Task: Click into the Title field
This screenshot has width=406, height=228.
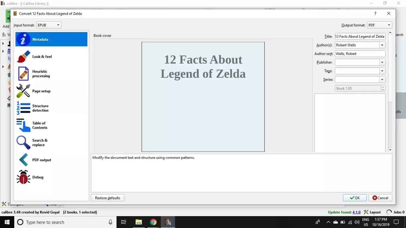Action: click(x=360, y=37)
